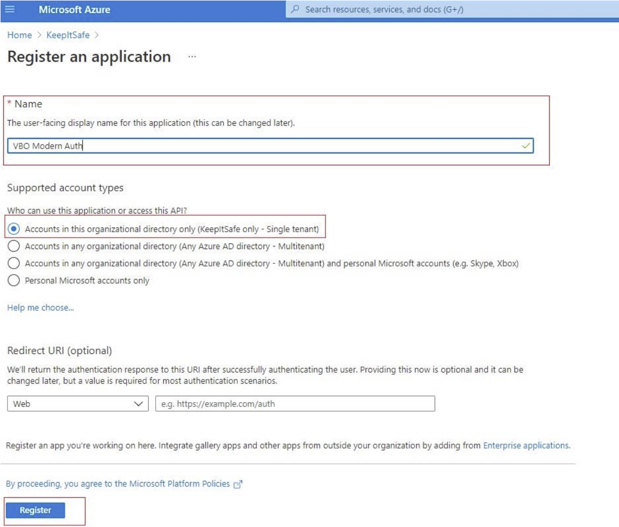The image size is (619, 527).
Task: Click 'Who can use this application' question text
Action: click(97, 210)
